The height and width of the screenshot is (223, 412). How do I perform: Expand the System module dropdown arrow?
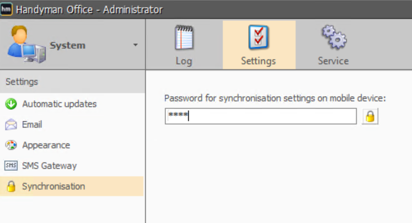135,45
